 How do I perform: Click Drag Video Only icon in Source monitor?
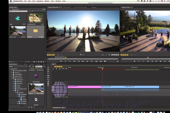[x=81, y=55]
